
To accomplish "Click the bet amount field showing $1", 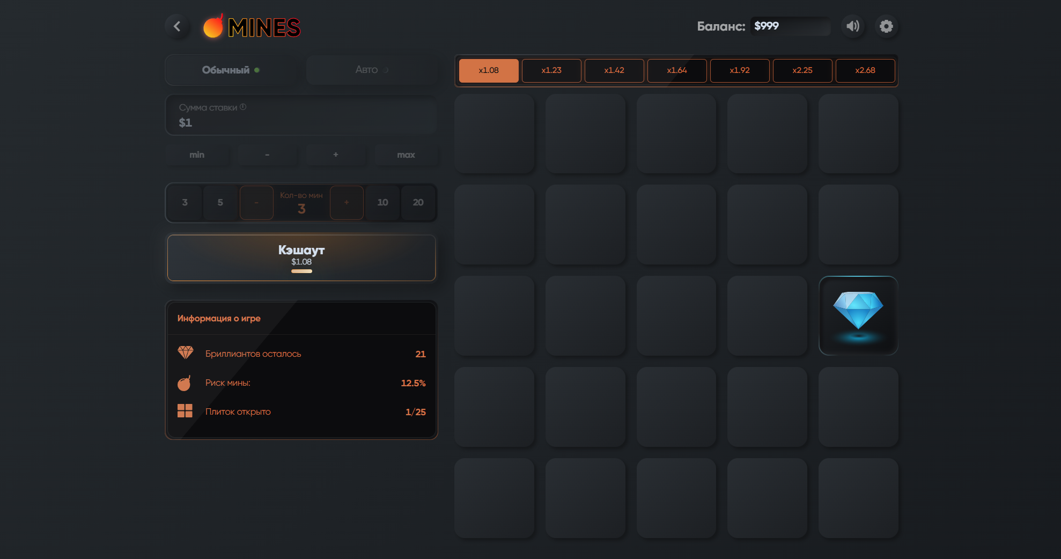I will (301, 115).
